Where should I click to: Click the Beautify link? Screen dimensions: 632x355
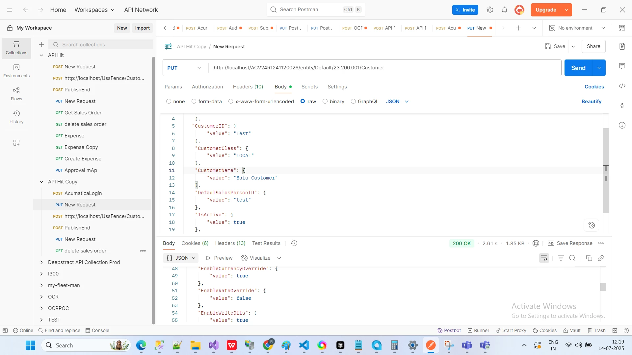[591, 102]
